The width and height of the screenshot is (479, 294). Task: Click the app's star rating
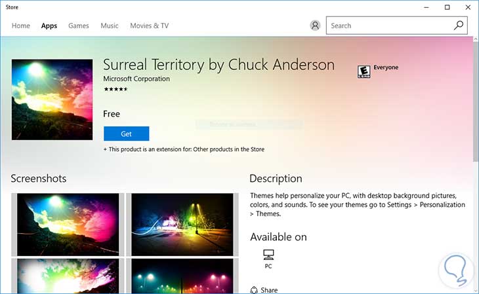pos(115,89)
